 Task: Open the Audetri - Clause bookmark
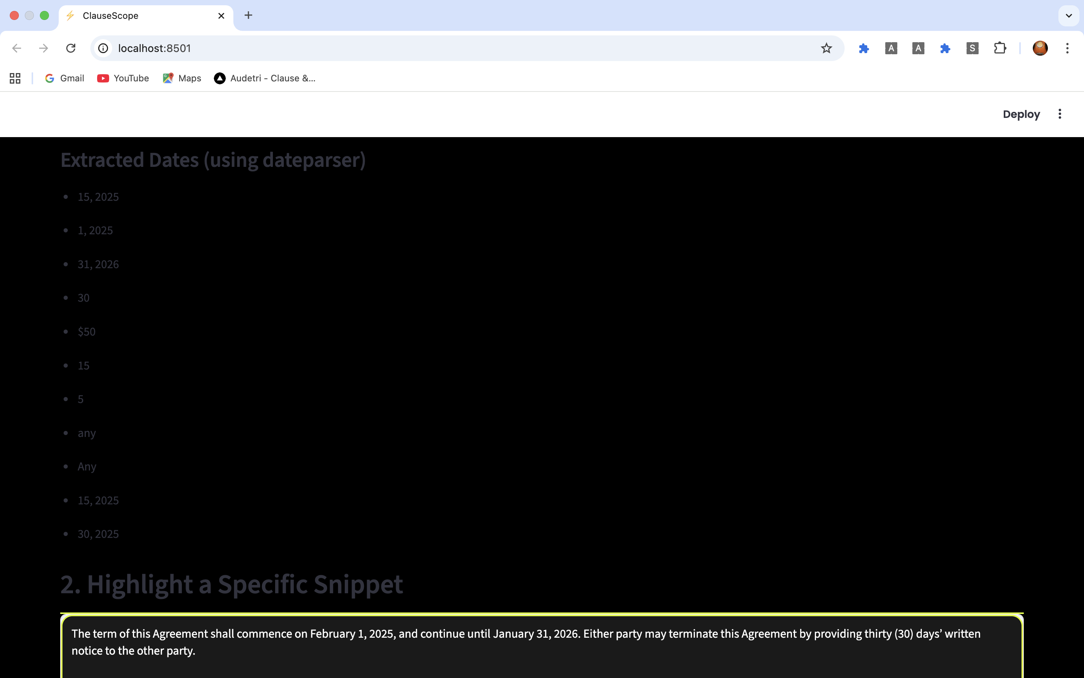[x=265, y=78]
